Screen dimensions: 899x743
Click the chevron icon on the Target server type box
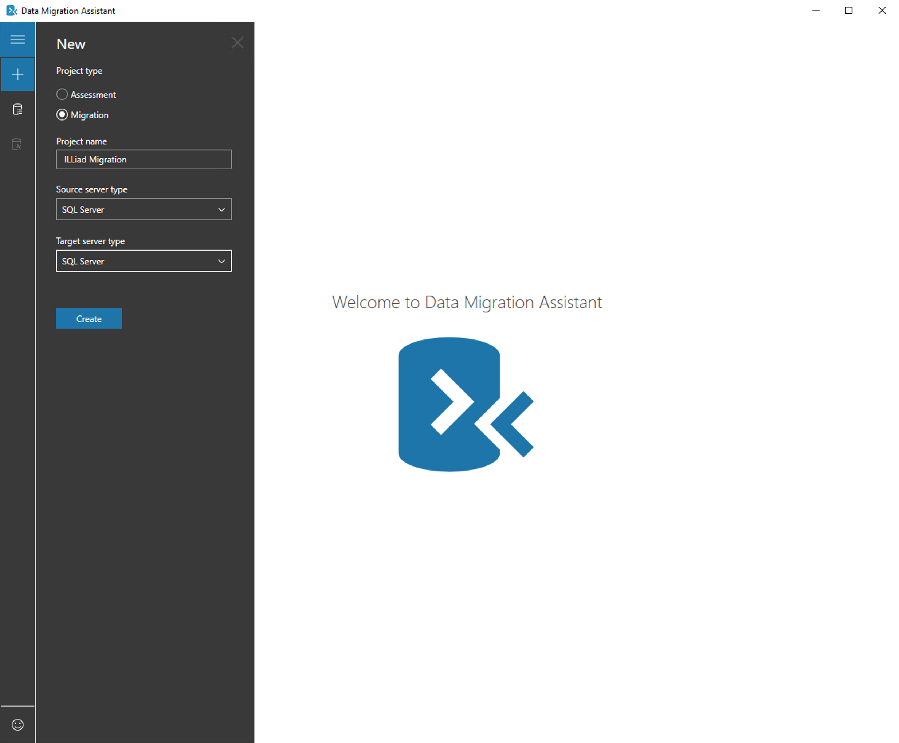coord(221,261)
